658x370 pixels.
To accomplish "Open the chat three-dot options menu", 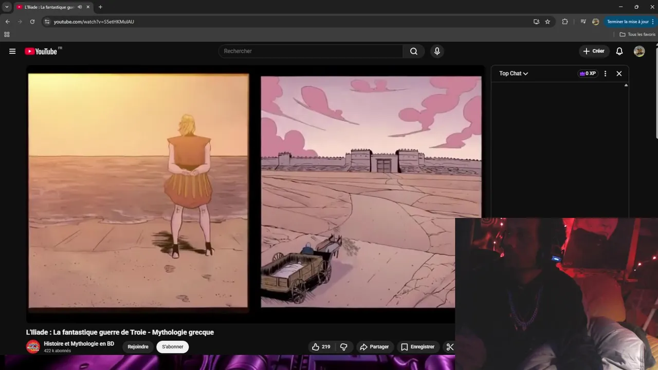I will tap(605, 73).
